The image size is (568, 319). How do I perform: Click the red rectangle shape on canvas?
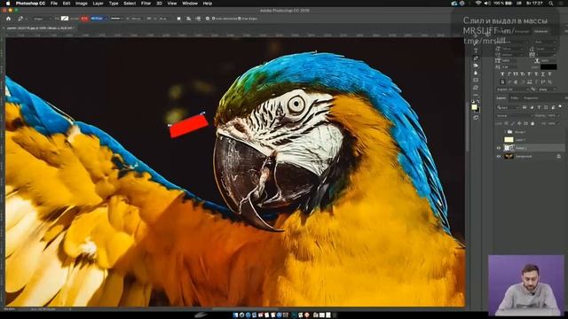click(189, 126)
